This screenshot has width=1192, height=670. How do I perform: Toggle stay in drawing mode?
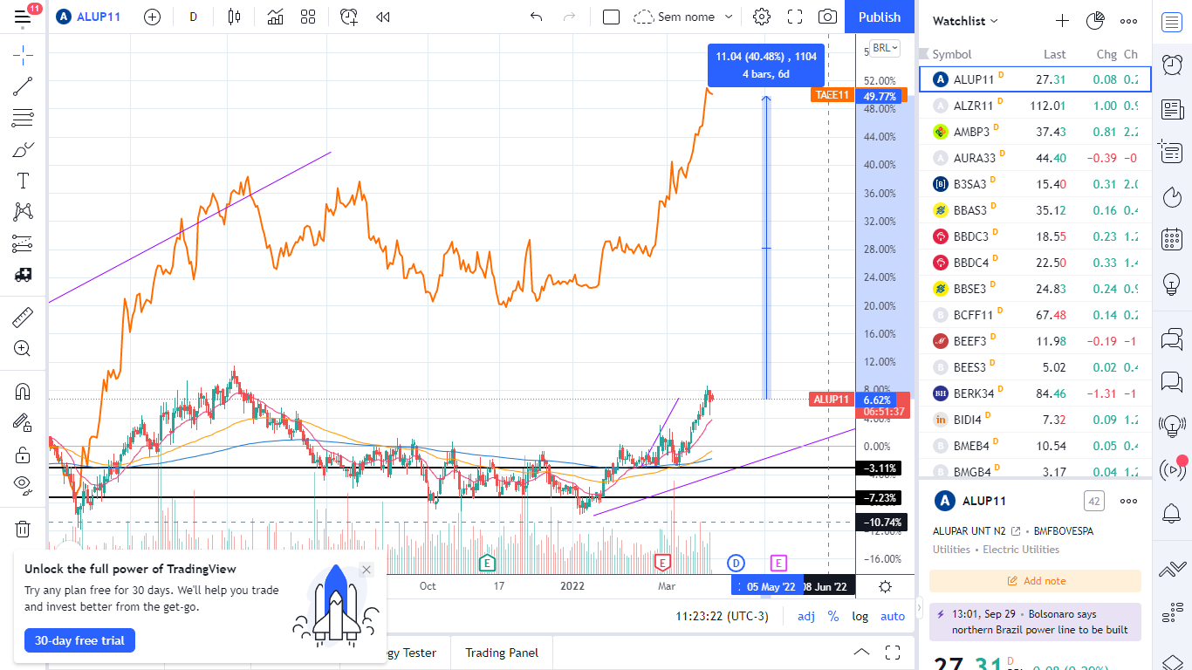pos(23,423)
